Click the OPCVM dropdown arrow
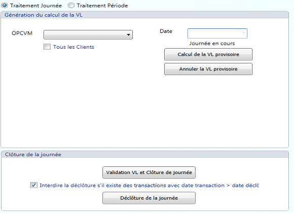Viewport: 294px width, 213px height. pyautogui.click(x=128, y=34)
